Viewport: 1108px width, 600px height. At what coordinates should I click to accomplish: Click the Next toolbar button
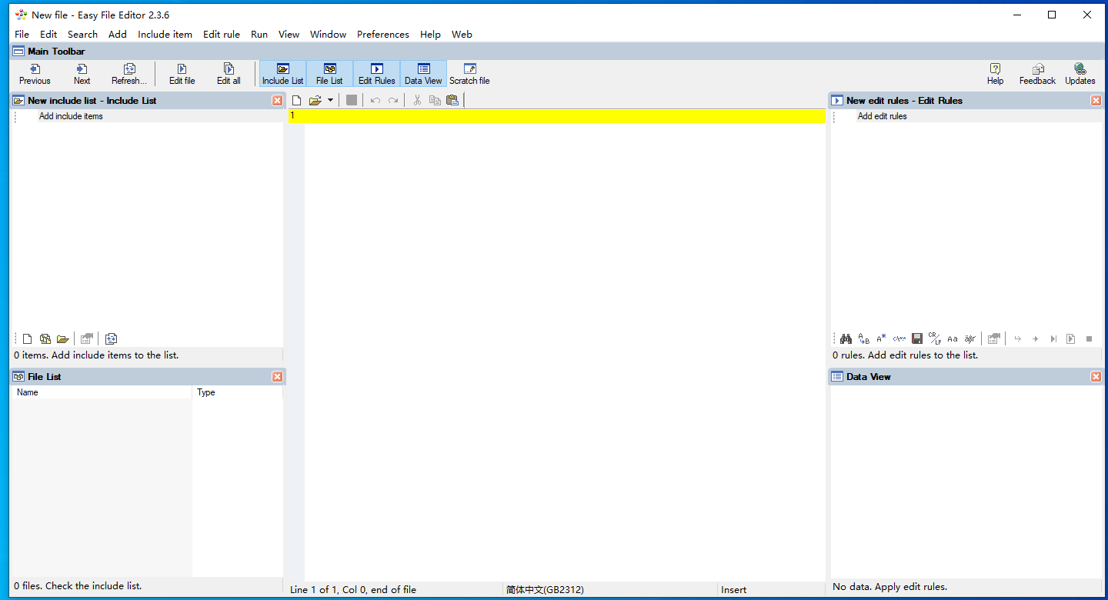coord(82,74)
